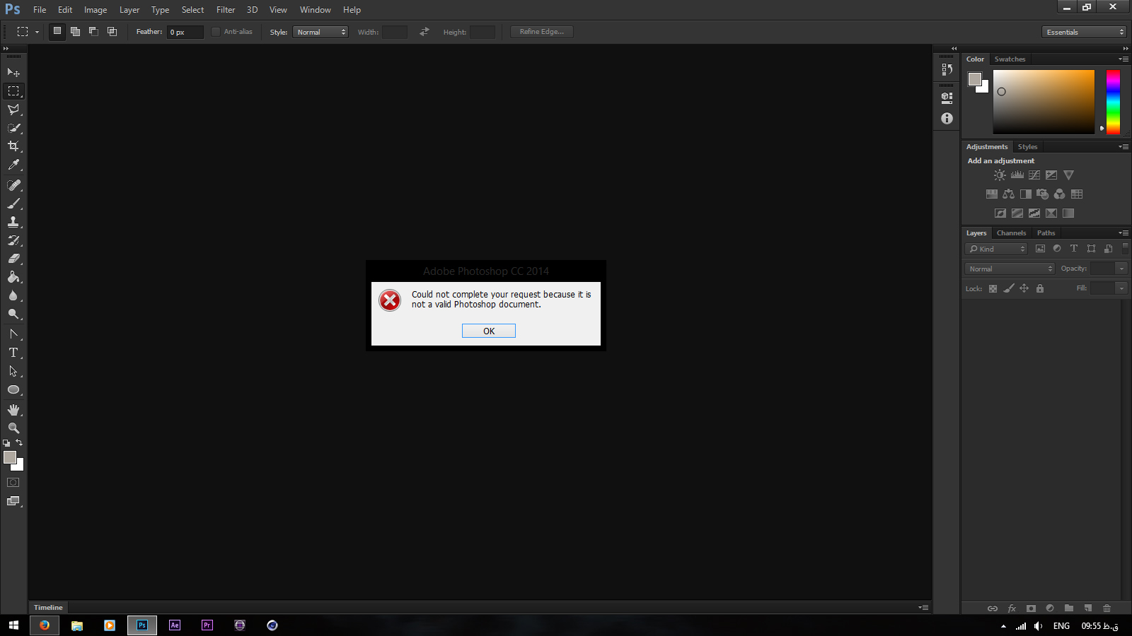Open the marquee Style dropdown
The height and width of the screenshot is (636, 1132).
coord(320,32)
